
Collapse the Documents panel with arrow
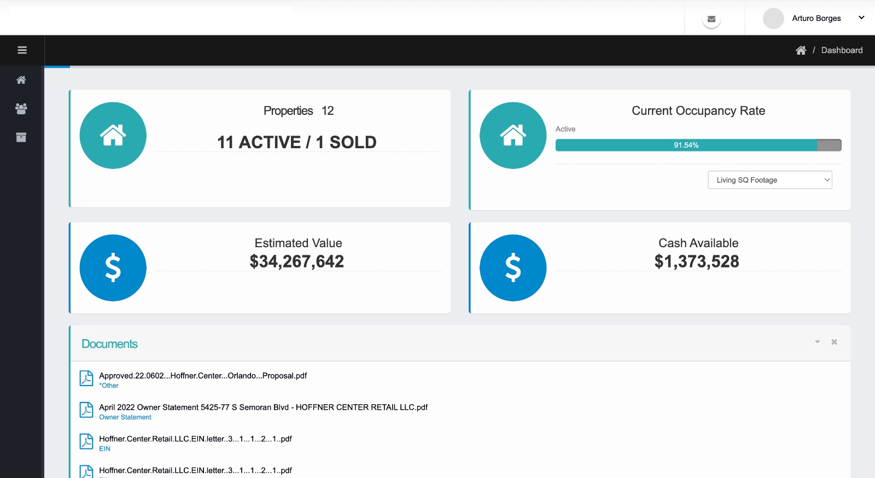(818, 342)
